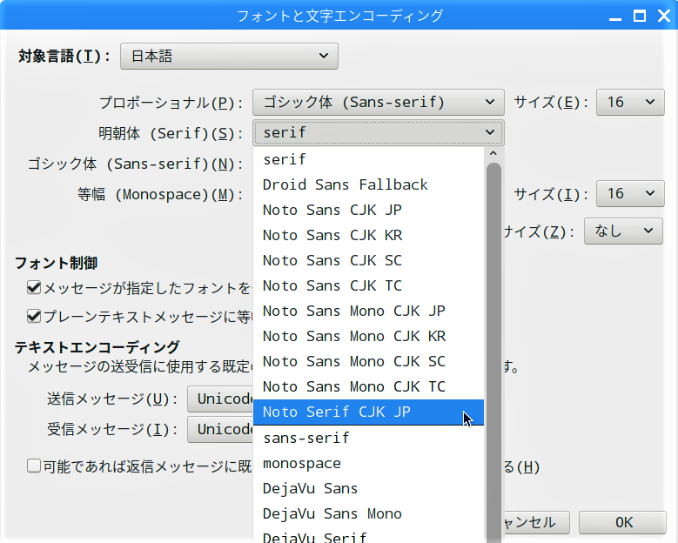The image size is (678, 543).
Task: Select Droid Sans Fallback font
Action: [x=368, y=184]
